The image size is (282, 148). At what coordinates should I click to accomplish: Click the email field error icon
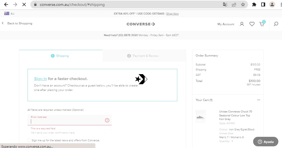pos(107,120)
